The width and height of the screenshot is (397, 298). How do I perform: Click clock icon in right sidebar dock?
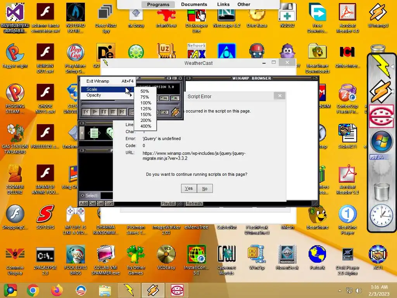381,215
